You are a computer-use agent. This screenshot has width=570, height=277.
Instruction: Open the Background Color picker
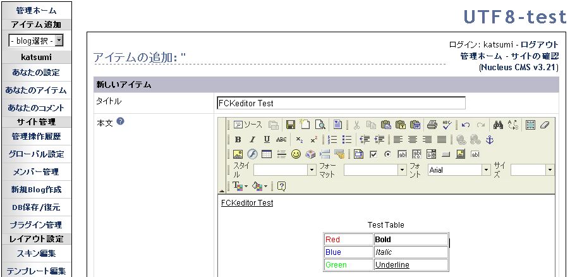(260, 187)
